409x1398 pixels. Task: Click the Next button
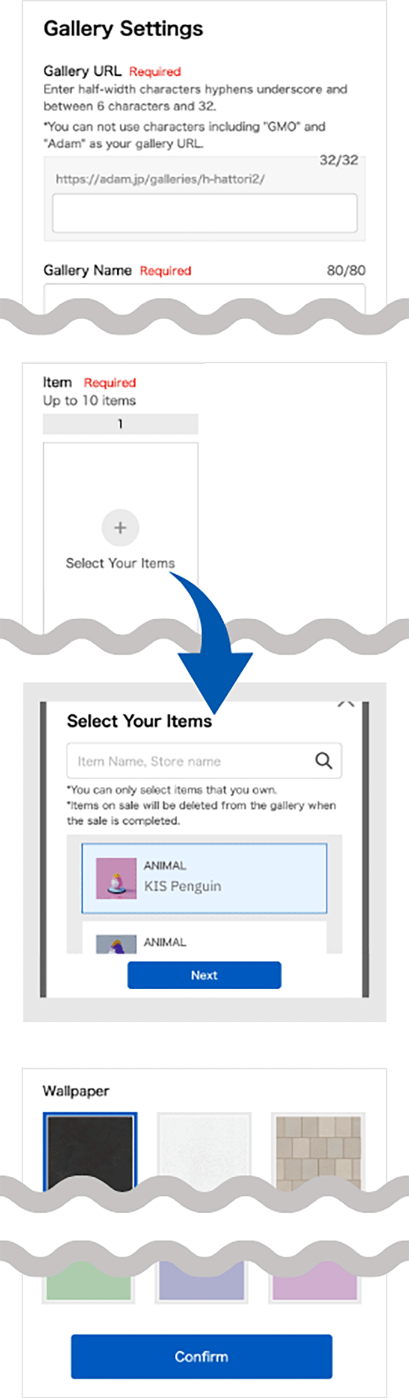[x=204, y=975]
